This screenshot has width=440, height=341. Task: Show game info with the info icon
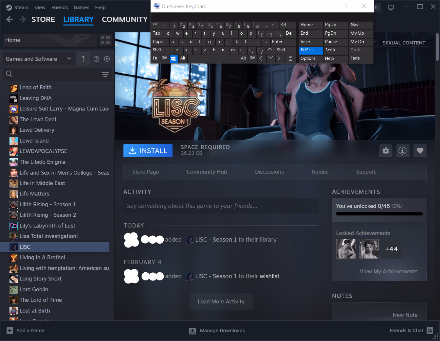point(403,151)
